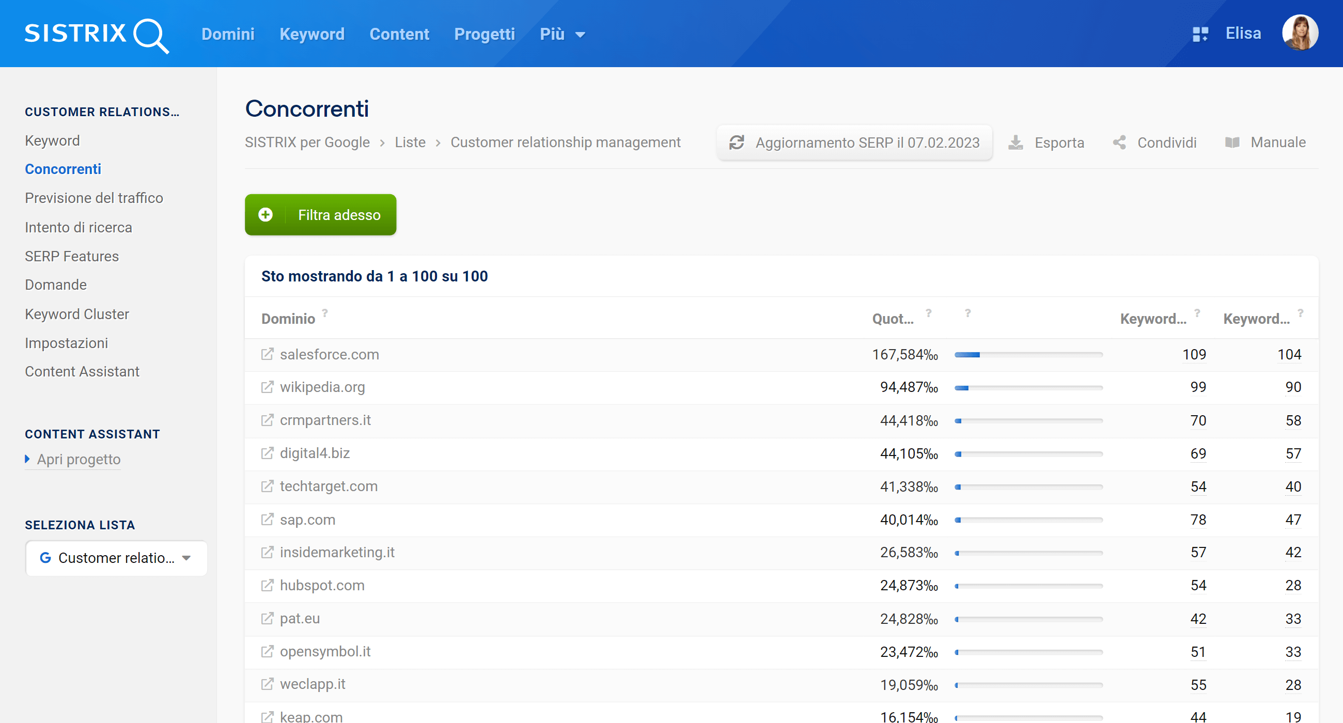Click hubspot.com domain name

(322, 586)
